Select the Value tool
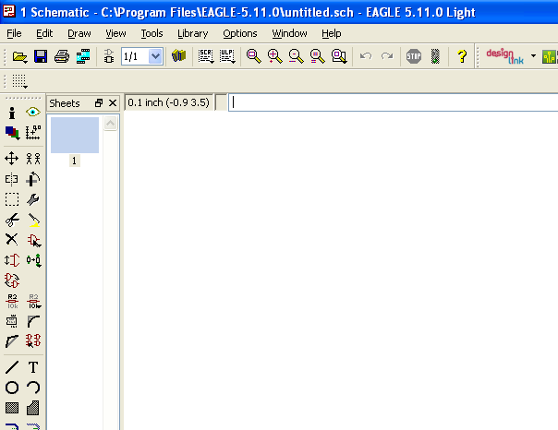 (x=34, y=302)
